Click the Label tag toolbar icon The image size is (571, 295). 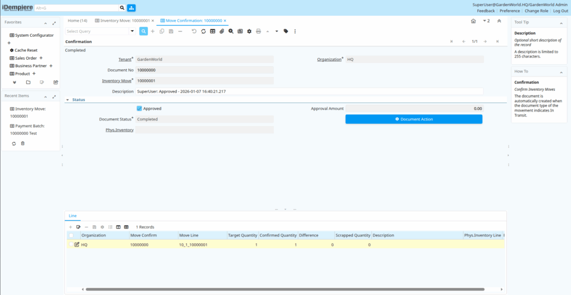point(286,31)
